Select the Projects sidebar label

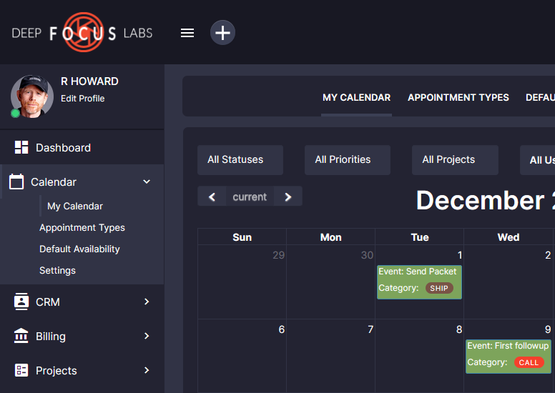[x=57, y=371]
